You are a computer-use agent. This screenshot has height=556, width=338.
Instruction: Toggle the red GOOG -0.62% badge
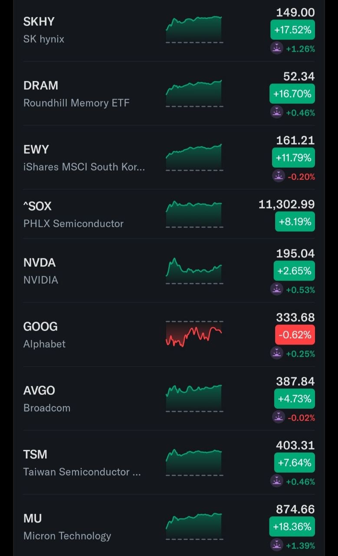(x=295, y=335)
